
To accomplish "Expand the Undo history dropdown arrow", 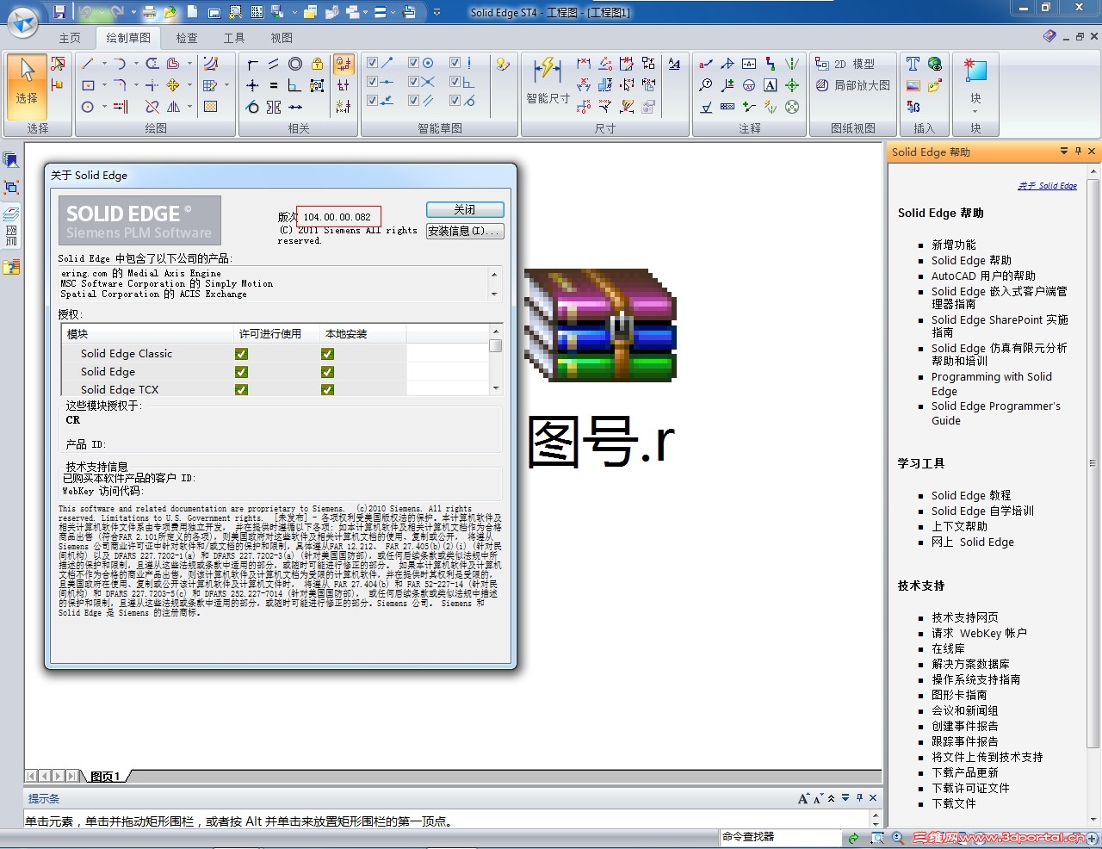I will 102,13.
